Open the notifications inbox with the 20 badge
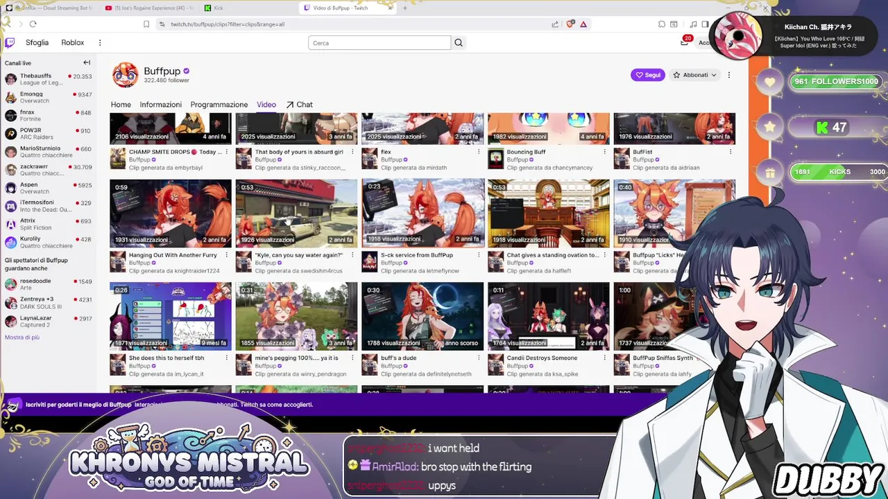Screen dimensions: 888x499 click(x=685, y=42)
